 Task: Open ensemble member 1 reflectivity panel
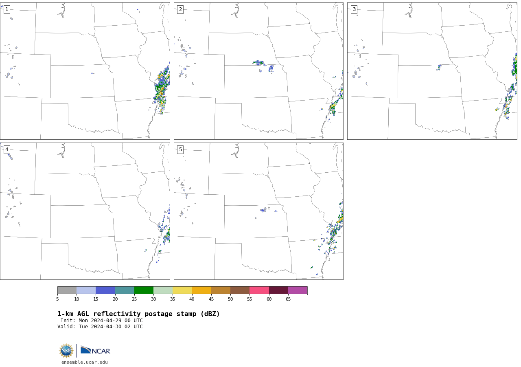click(x=85, y=71)
